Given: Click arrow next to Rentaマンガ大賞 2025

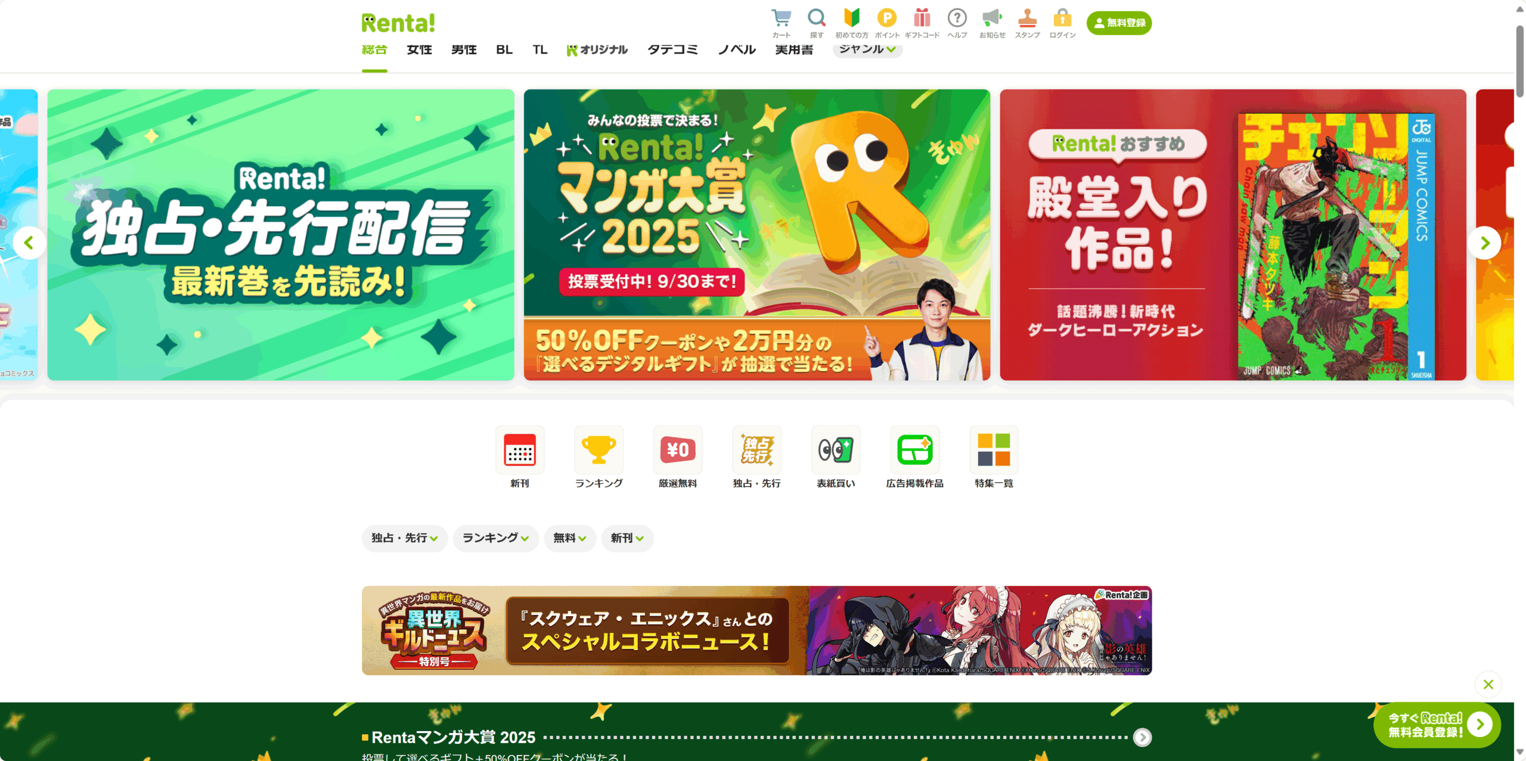Looking at the screenshot, I should coord(1142,737).
